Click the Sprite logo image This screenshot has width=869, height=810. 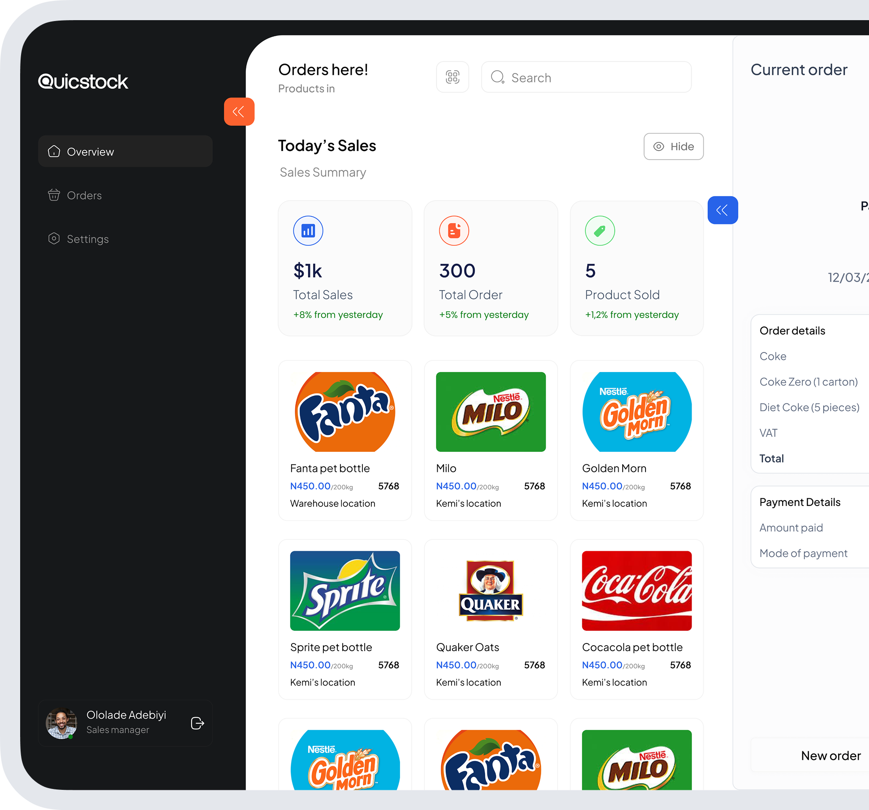(x=345, y=591)
